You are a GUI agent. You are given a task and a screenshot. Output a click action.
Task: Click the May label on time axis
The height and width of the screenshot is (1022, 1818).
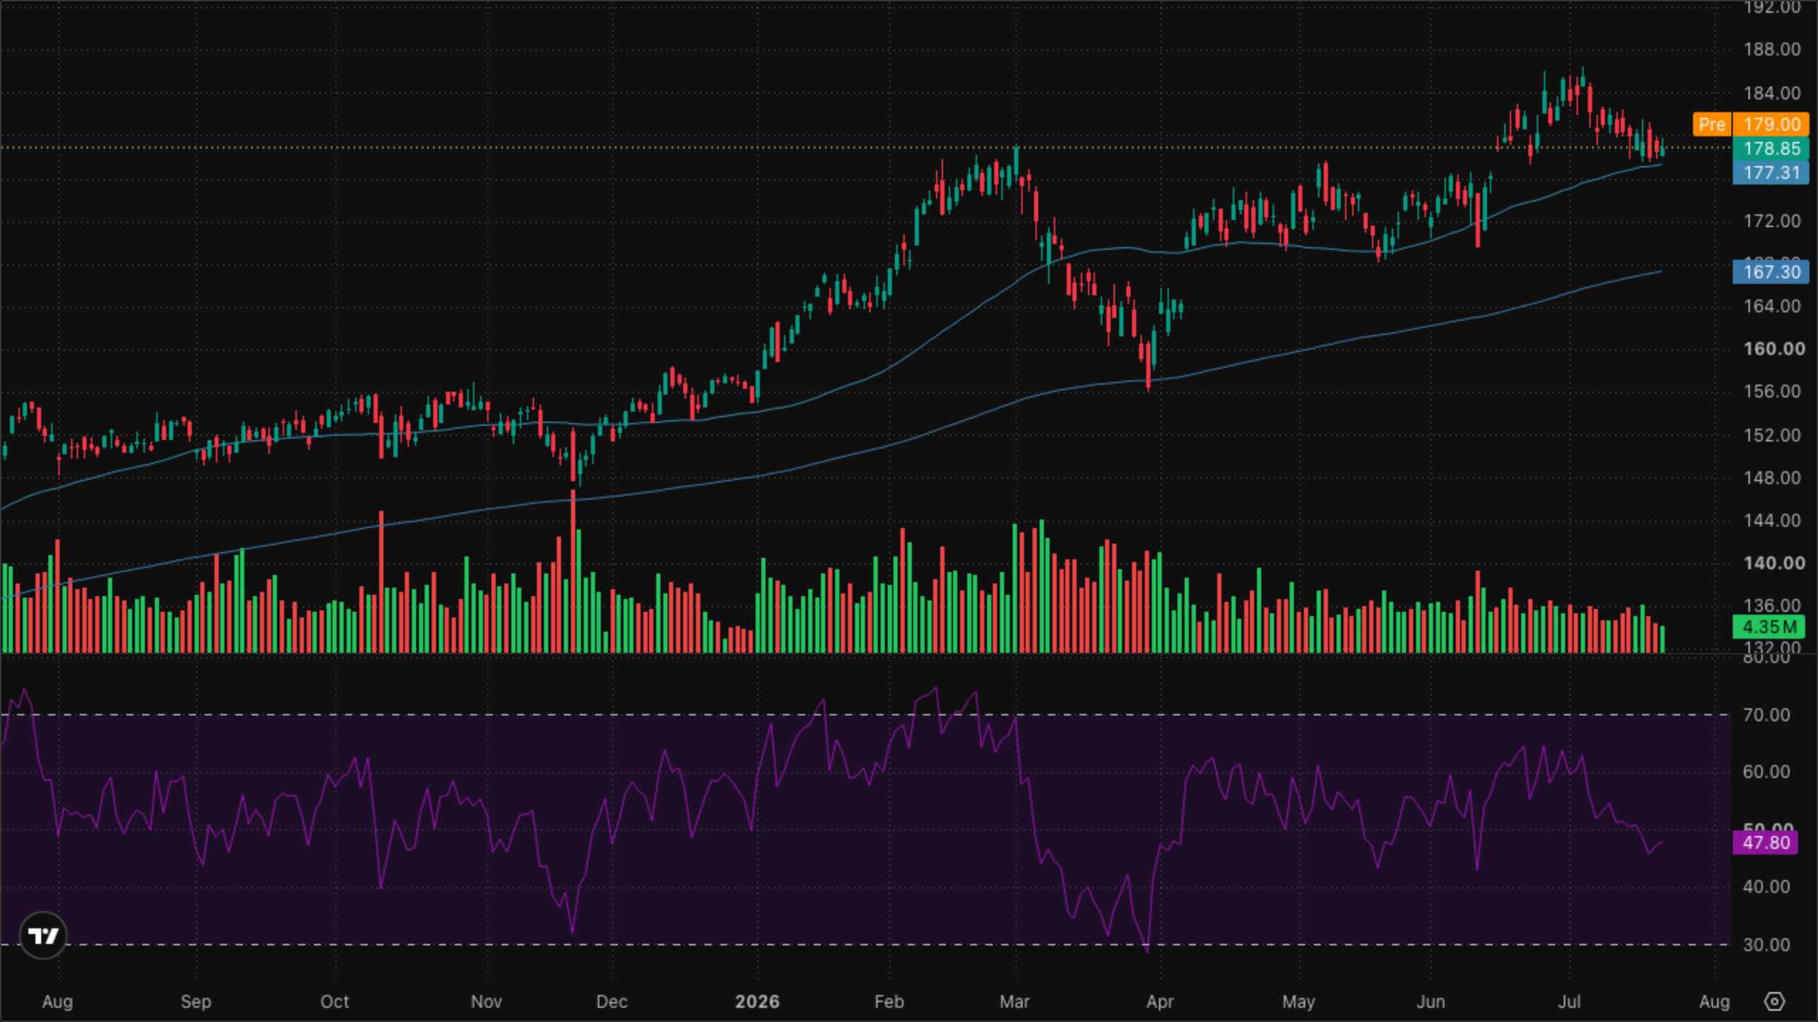point(1298,1001)
